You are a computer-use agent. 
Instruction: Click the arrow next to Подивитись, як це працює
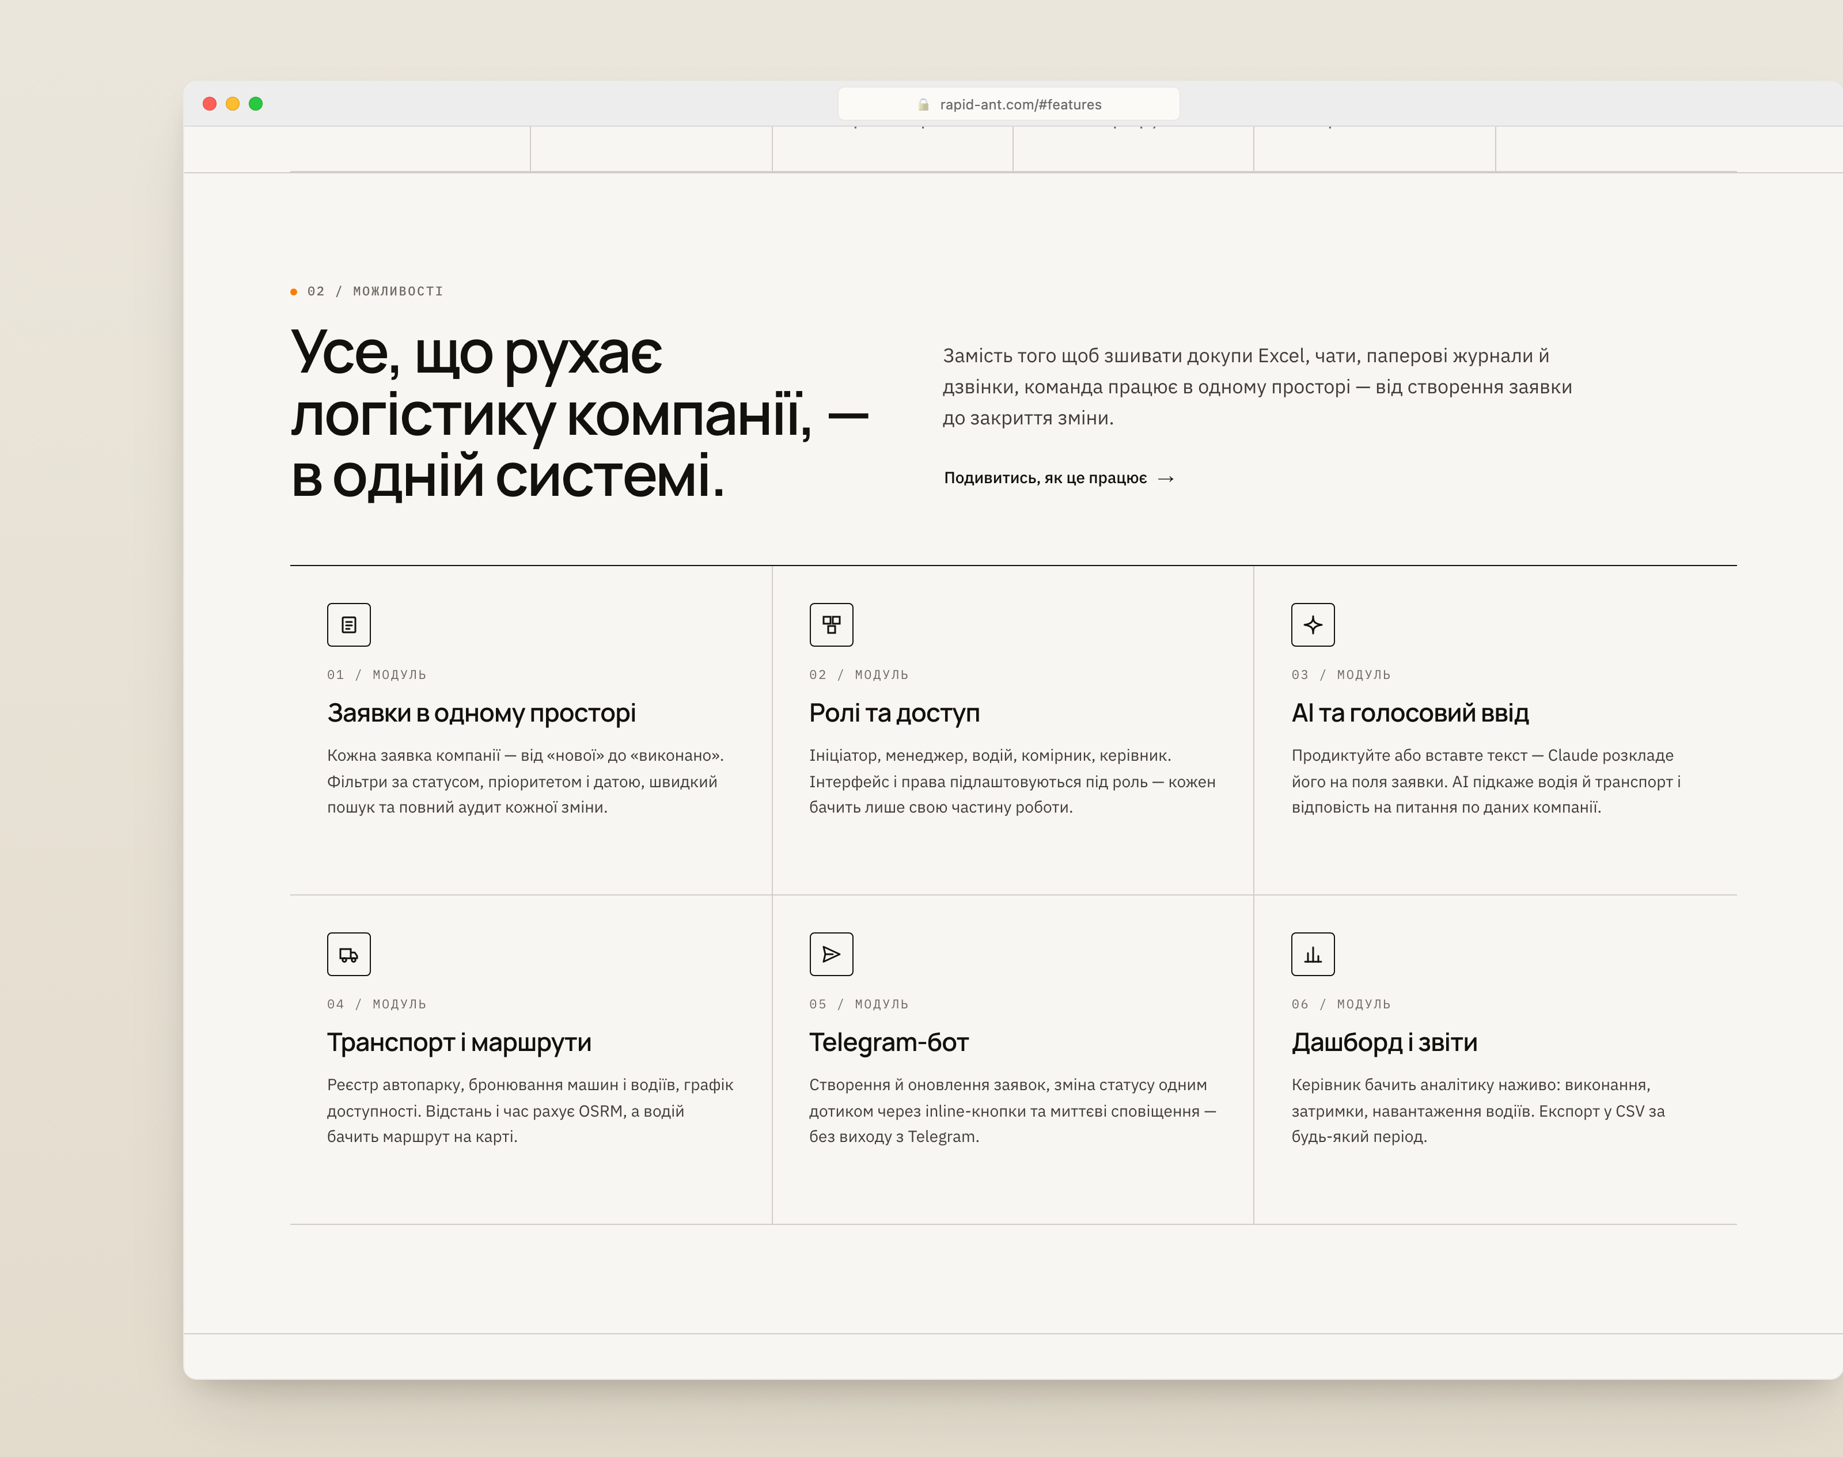pos(1166,479)
